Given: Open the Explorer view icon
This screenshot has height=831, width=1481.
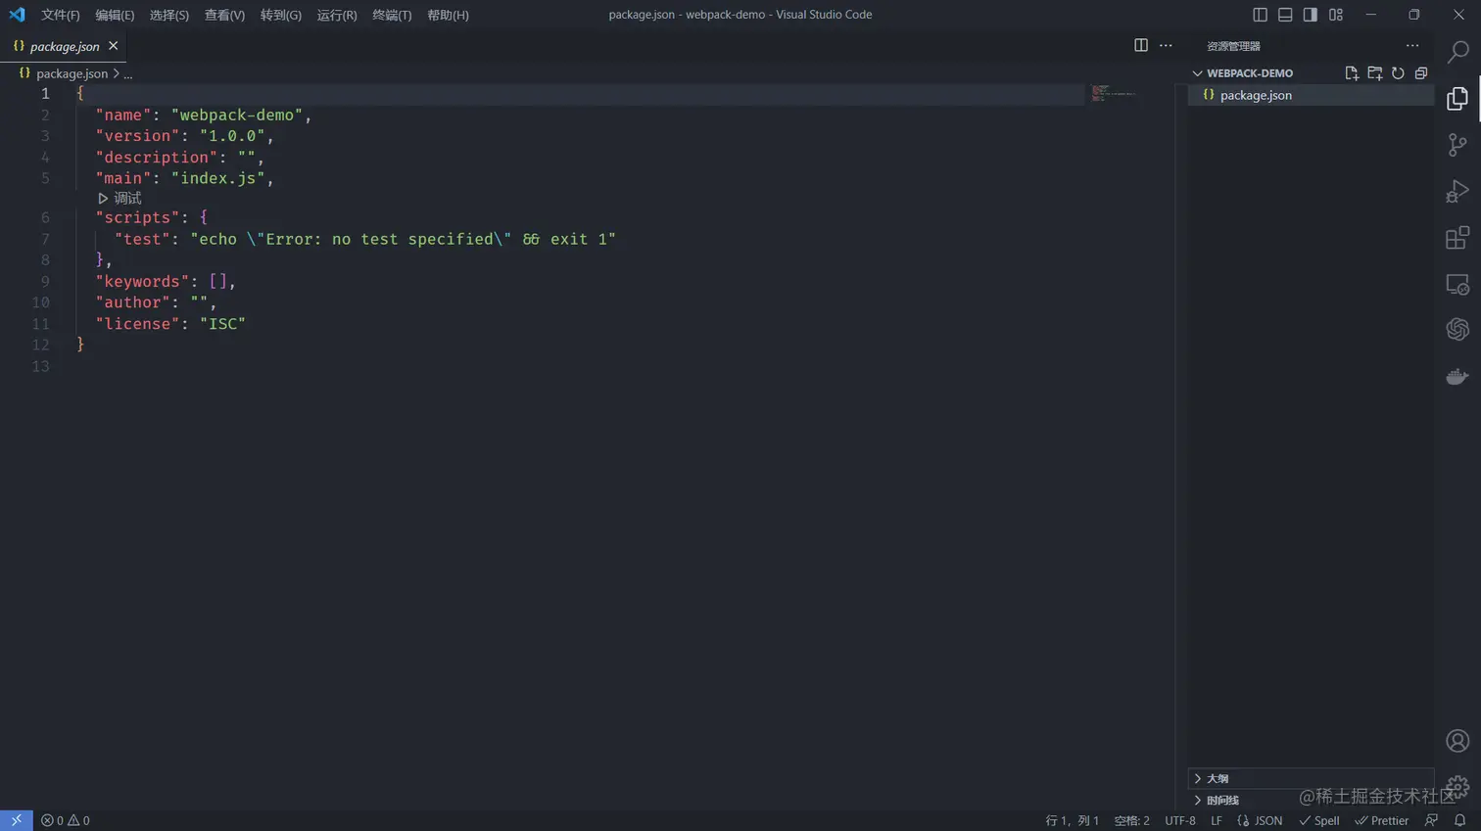Looking at the screenshot, I should click(x=1457, y=98).
